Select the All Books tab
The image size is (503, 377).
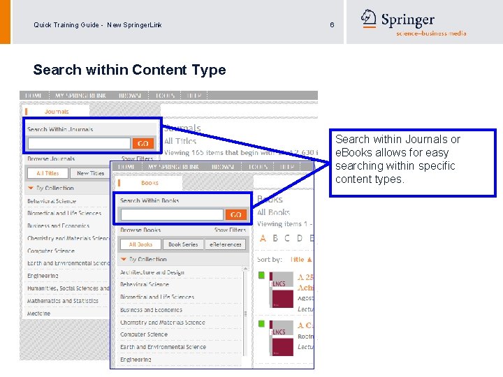140,244
